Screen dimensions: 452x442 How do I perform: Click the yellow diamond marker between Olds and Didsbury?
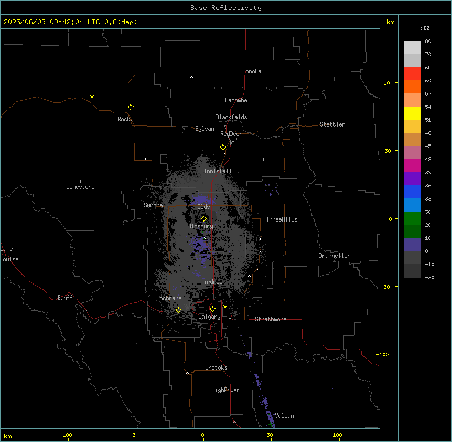(x=203, y=219)
